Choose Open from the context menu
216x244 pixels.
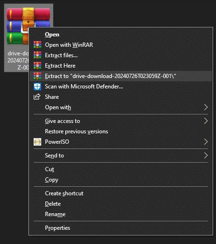pyautogui.click(x=121, y=35)
